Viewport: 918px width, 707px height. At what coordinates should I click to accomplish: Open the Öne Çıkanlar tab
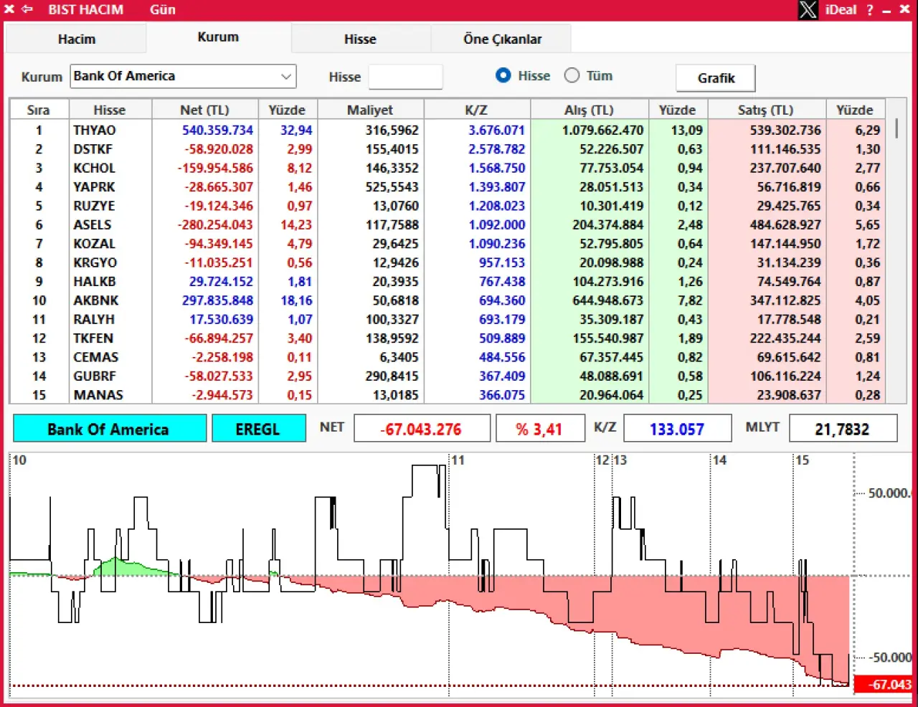[502, 39]
